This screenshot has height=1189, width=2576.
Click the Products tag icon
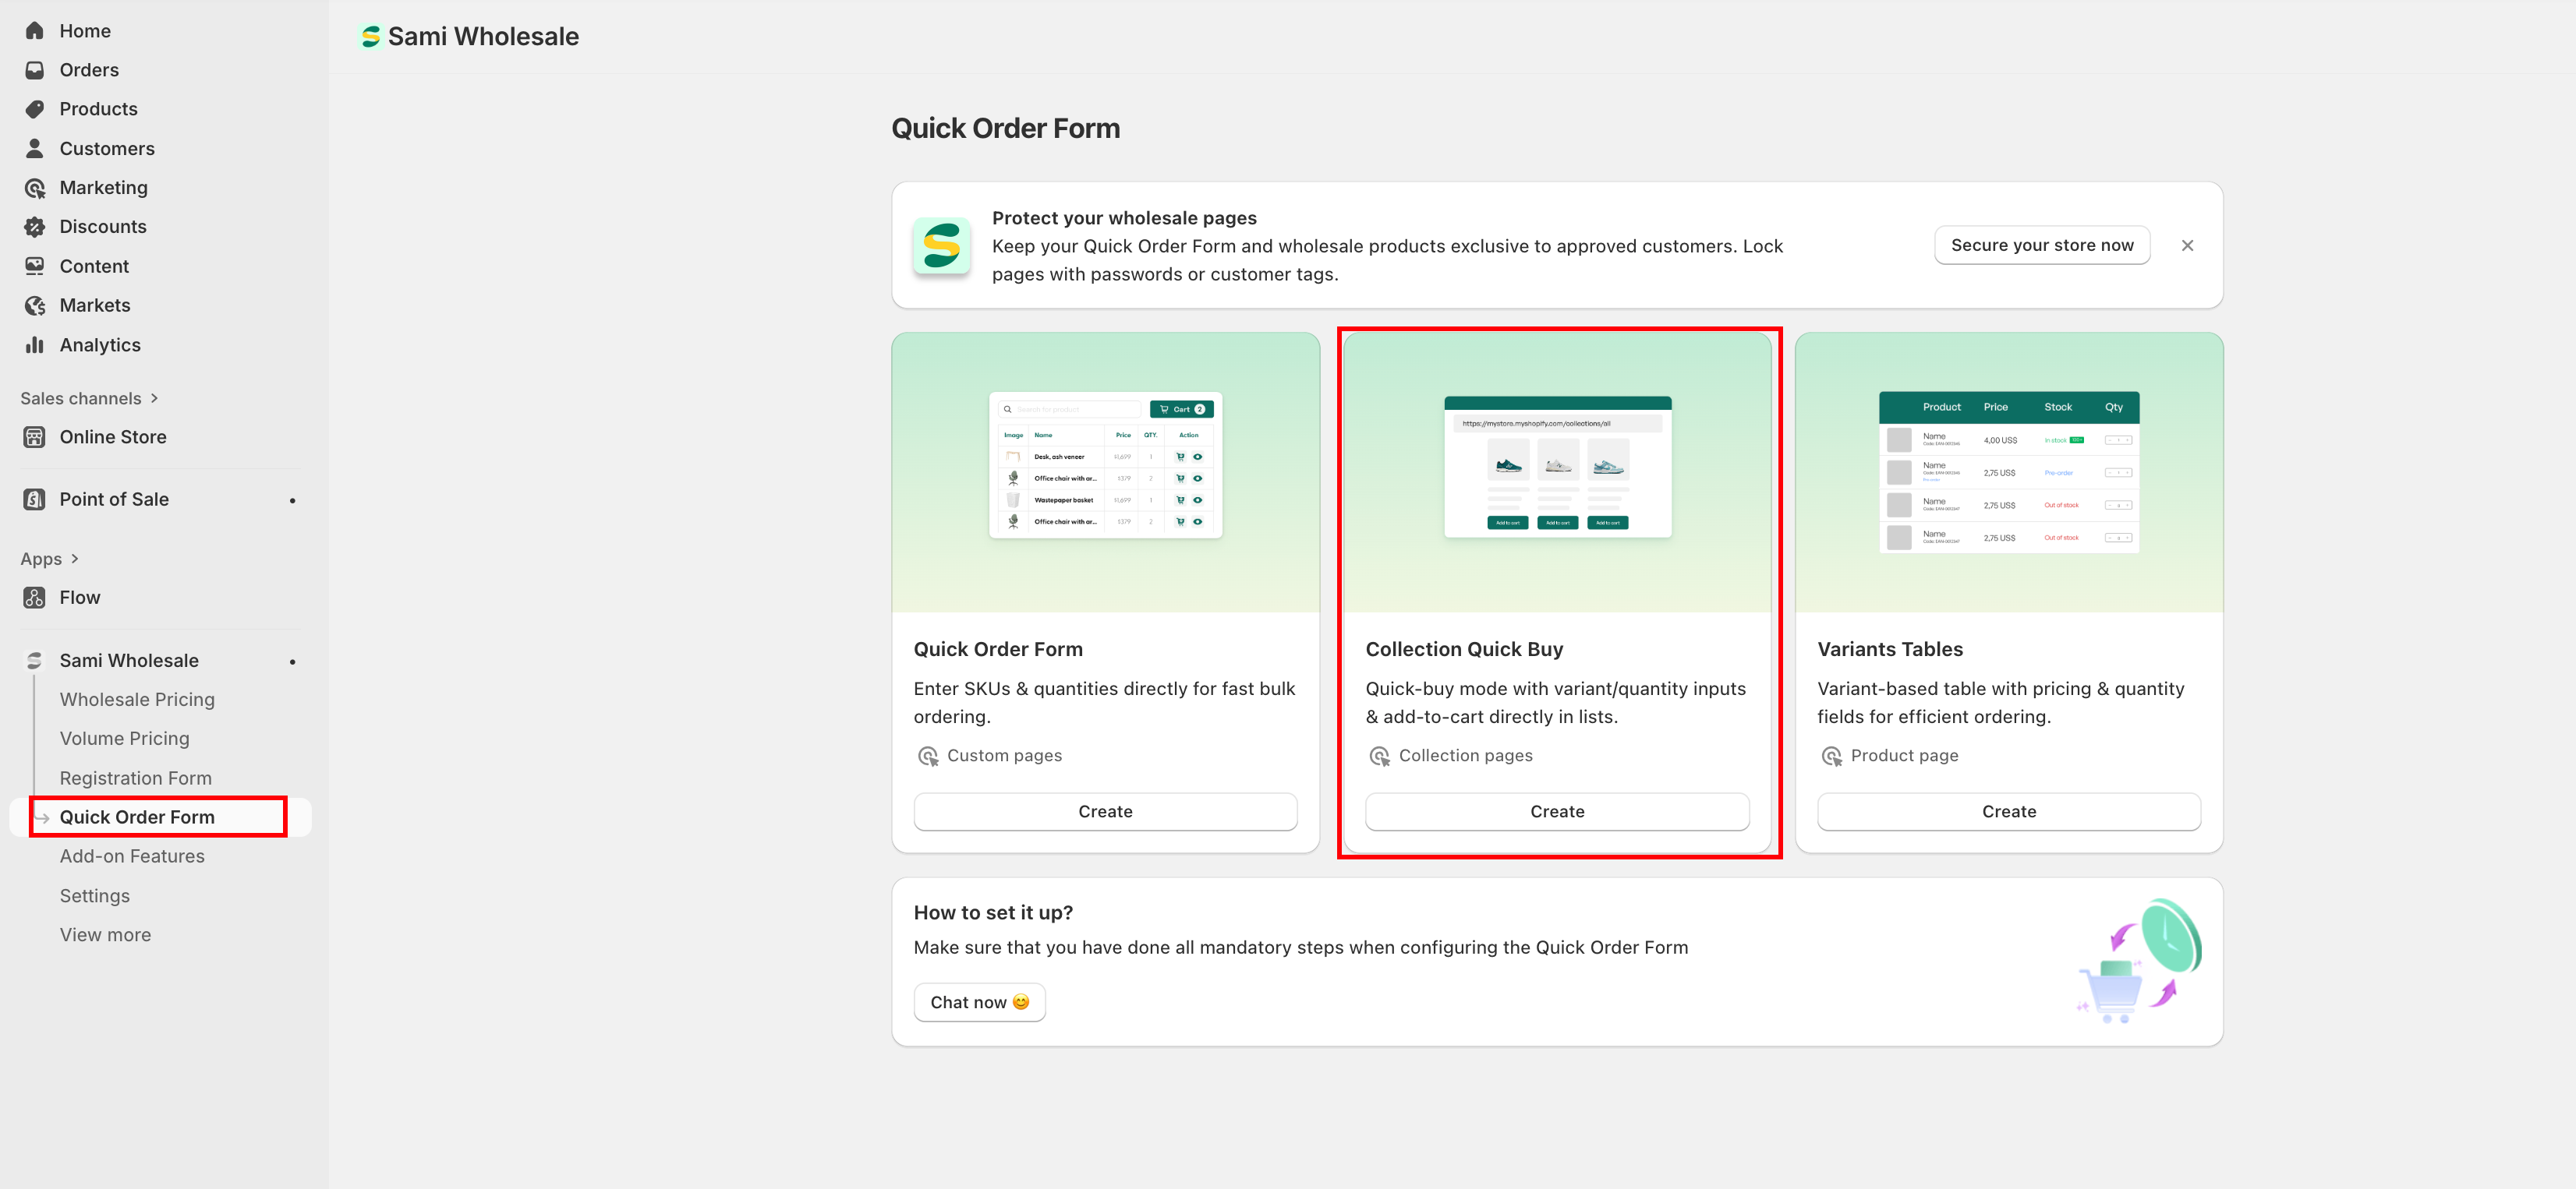click(x=35, y=109)
